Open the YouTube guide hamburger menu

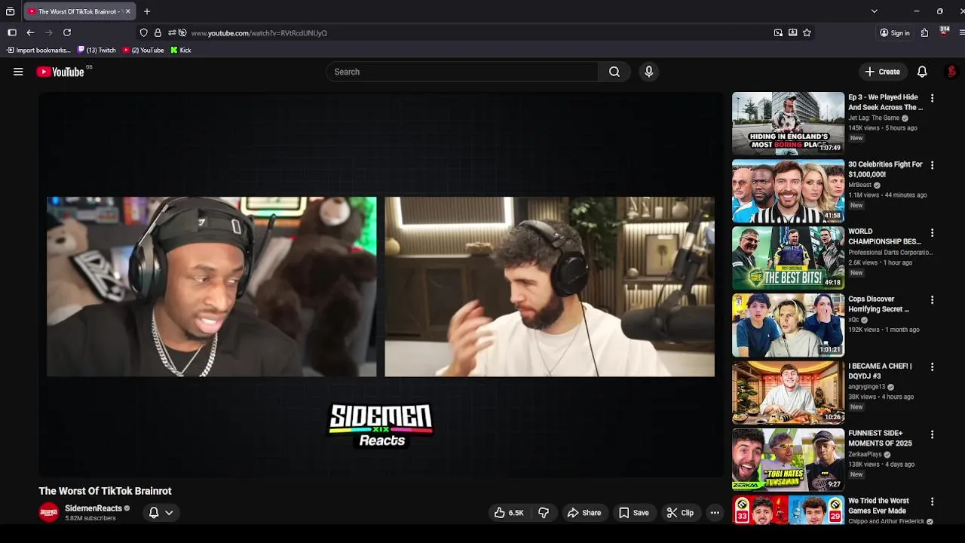click(x=18, y=72)
